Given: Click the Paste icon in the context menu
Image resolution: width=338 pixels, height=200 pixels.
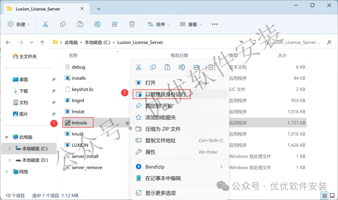Looking at the screenshot, I should tap(167, 67).
